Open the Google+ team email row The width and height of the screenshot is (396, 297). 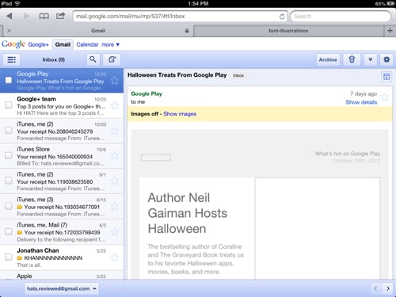(62, 105)
